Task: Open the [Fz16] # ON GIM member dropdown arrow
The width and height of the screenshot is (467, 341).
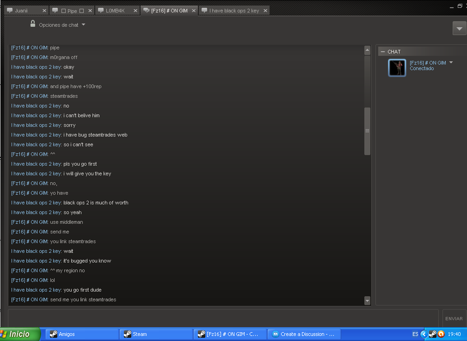Action: tap(451, 62)
